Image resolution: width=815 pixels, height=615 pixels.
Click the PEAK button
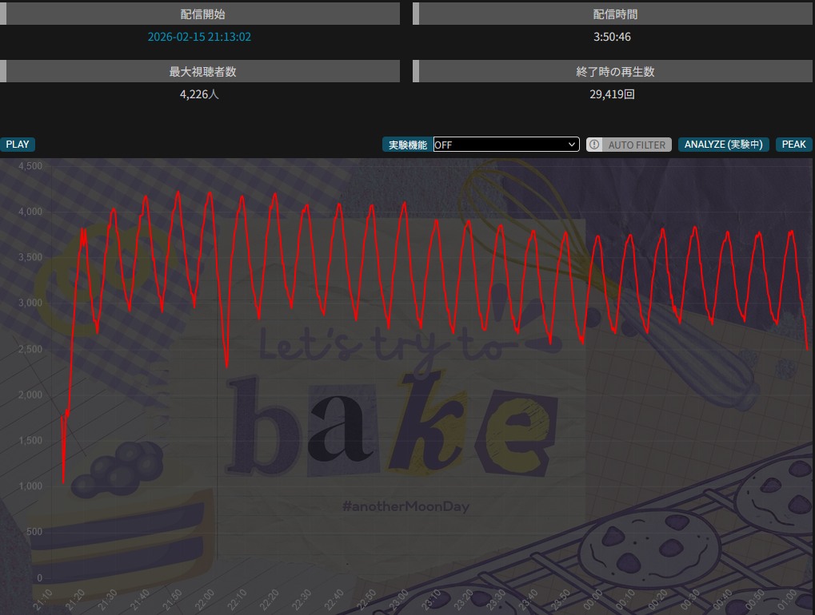pyautogui.click(x=793, y=145)
